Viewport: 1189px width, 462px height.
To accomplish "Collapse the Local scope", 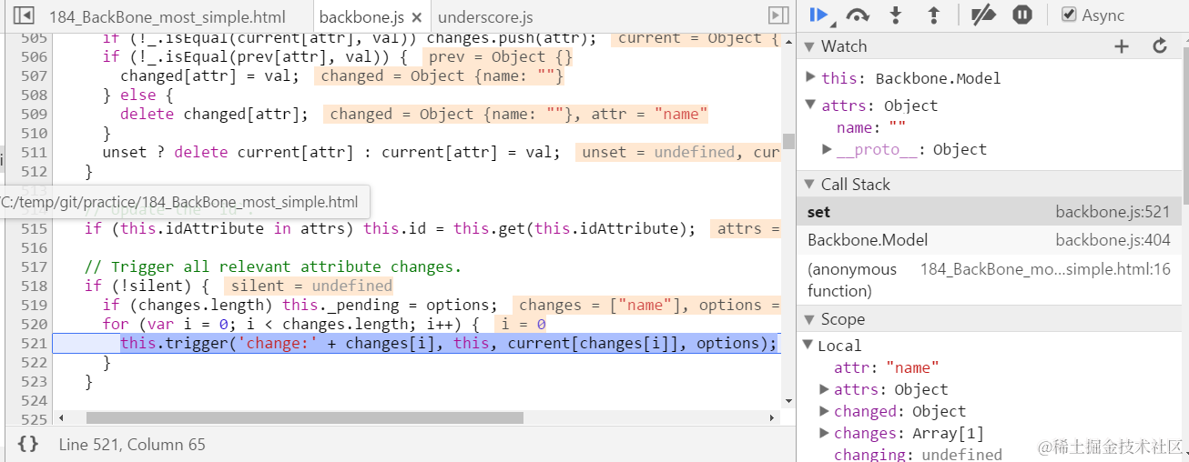I will (808, 346).
